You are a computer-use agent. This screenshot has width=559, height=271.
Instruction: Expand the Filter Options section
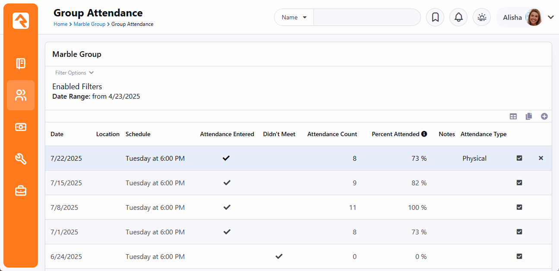[74, 73]
